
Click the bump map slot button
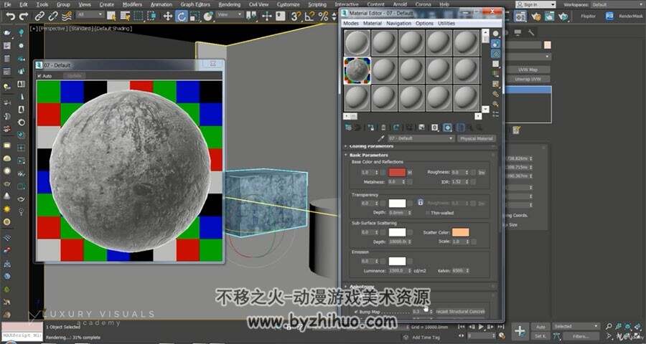point(461,312)
